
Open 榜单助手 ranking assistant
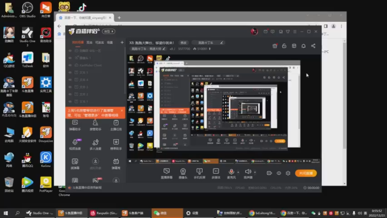point(116,144)
